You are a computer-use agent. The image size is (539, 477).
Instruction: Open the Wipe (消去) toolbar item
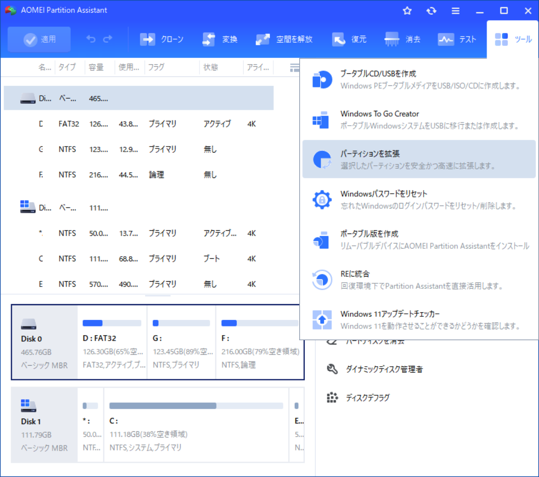click(x=403, y=39)
